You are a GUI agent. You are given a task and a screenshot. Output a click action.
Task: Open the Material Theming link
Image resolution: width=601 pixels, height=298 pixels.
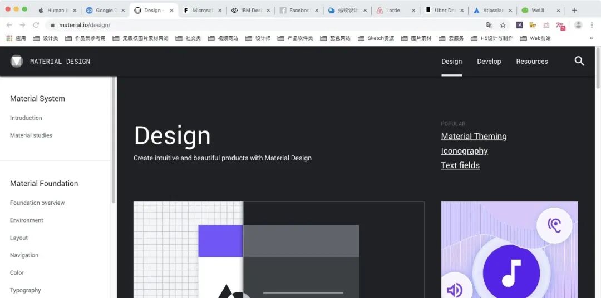474,137
